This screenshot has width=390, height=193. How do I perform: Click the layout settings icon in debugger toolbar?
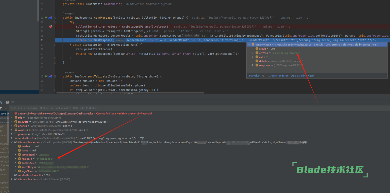pos(13,102)
